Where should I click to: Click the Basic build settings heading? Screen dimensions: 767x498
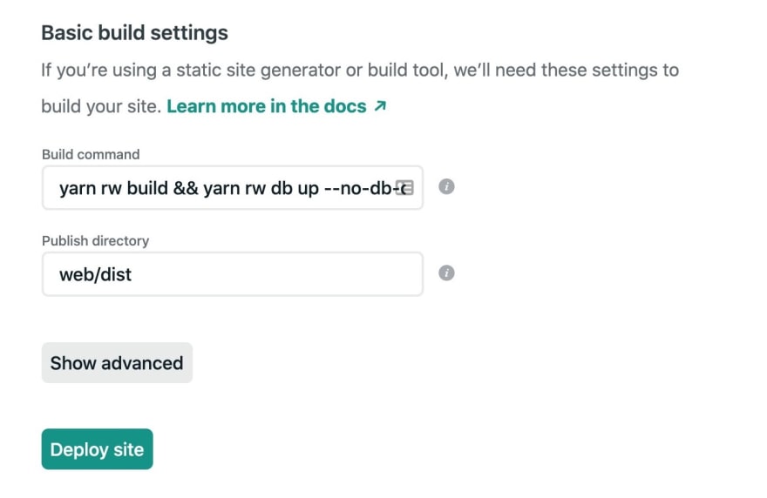[x=134, y=33]
